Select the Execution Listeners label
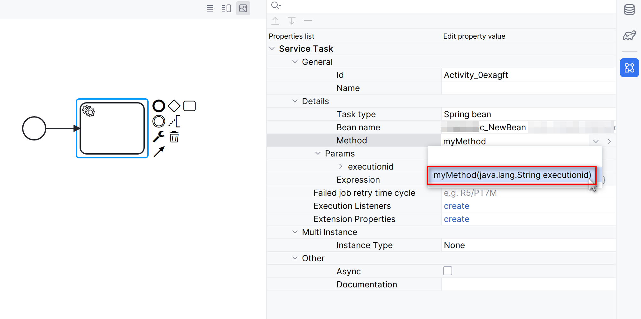 (x=352, y=206)
